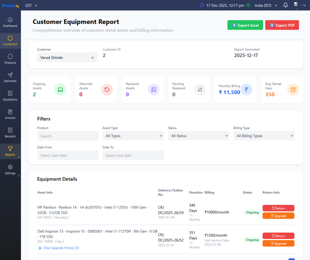Clear the Varad Shinde customer selection
Viewport: 310px width, 260px height.
pos(93,58)
